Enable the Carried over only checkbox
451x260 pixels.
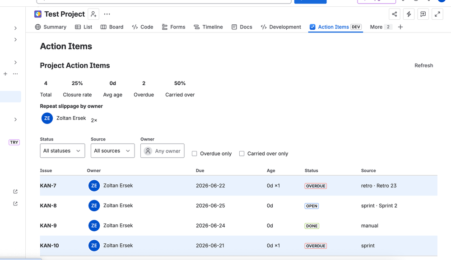pyautogui.click(x=242, y=154)
